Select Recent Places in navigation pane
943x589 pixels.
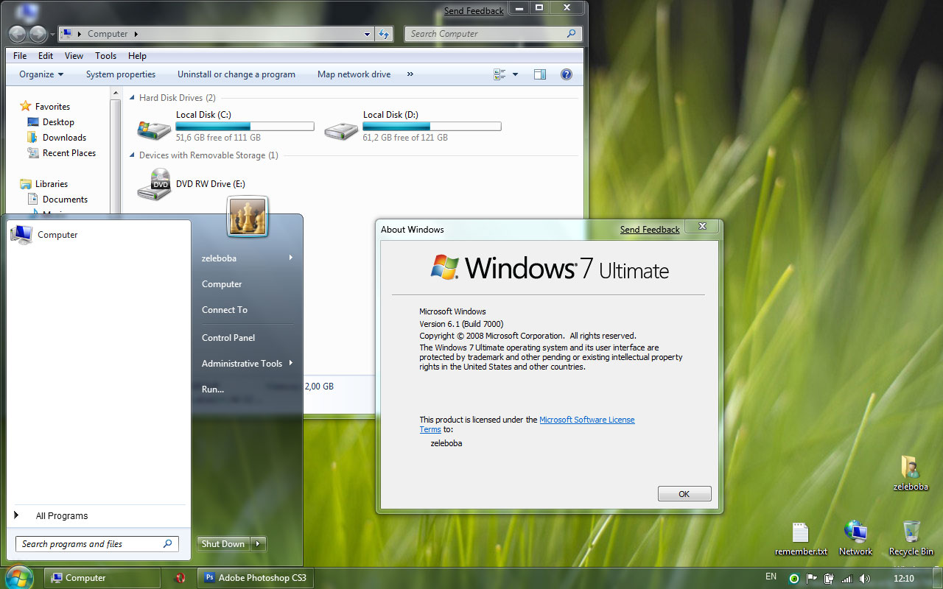click(61, 153)
